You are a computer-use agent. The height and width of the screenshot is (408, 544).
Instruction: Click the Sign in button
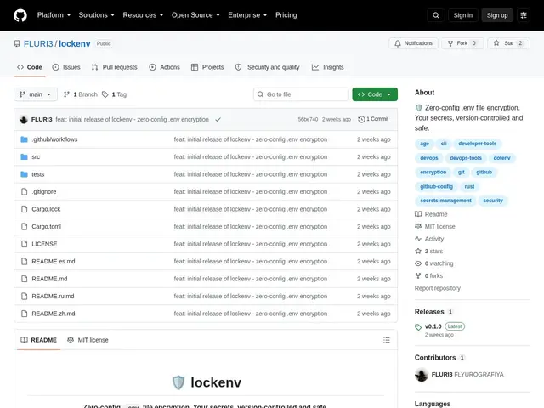coord(462,15)
